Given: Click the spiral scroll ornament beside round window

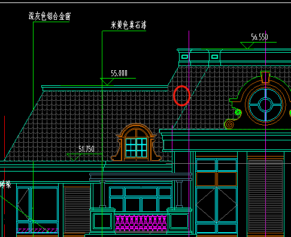Looking at the screenshot, I should (229, 124).
